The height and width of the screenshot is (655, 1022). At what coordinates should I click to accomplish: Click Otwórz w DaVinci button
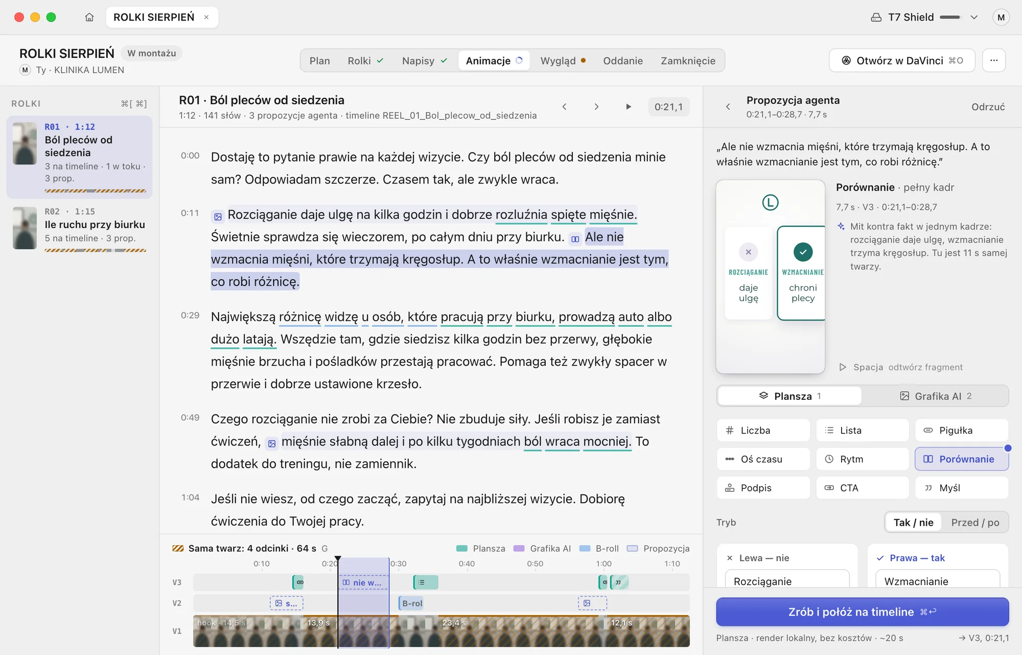[902, 61]
